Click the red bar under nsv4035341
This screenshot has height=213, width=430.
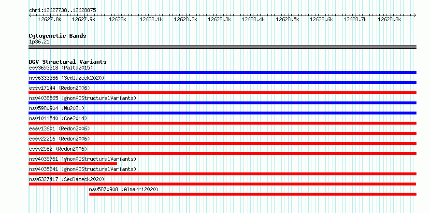point(222,174)
